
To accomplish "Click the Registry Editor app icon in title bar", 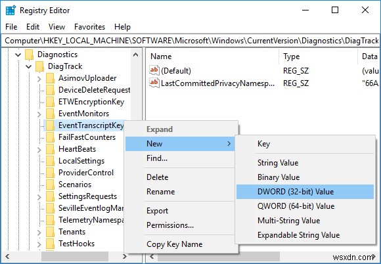I will [11, 11].
